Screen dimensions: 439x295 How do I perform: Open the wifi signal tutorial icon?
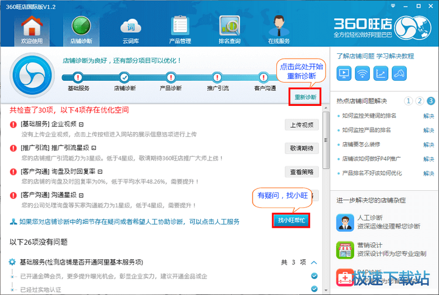coord(362,74)
